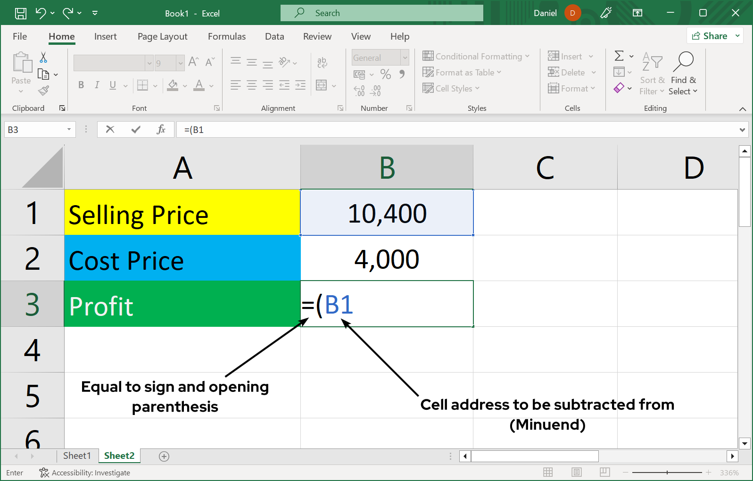Open the Formulas ribbon tab
Screen dimensions: 753x481
click(x=227, y=36)
